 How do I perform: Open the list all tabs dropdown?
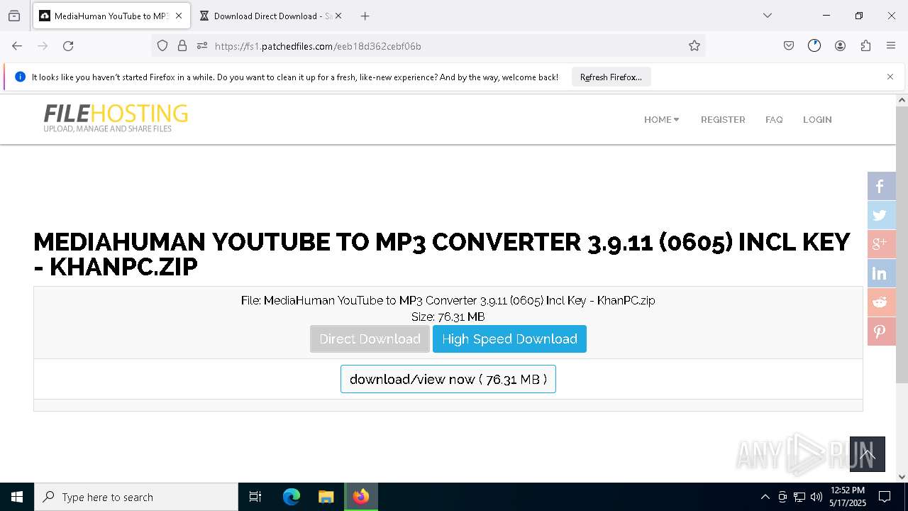768,16
